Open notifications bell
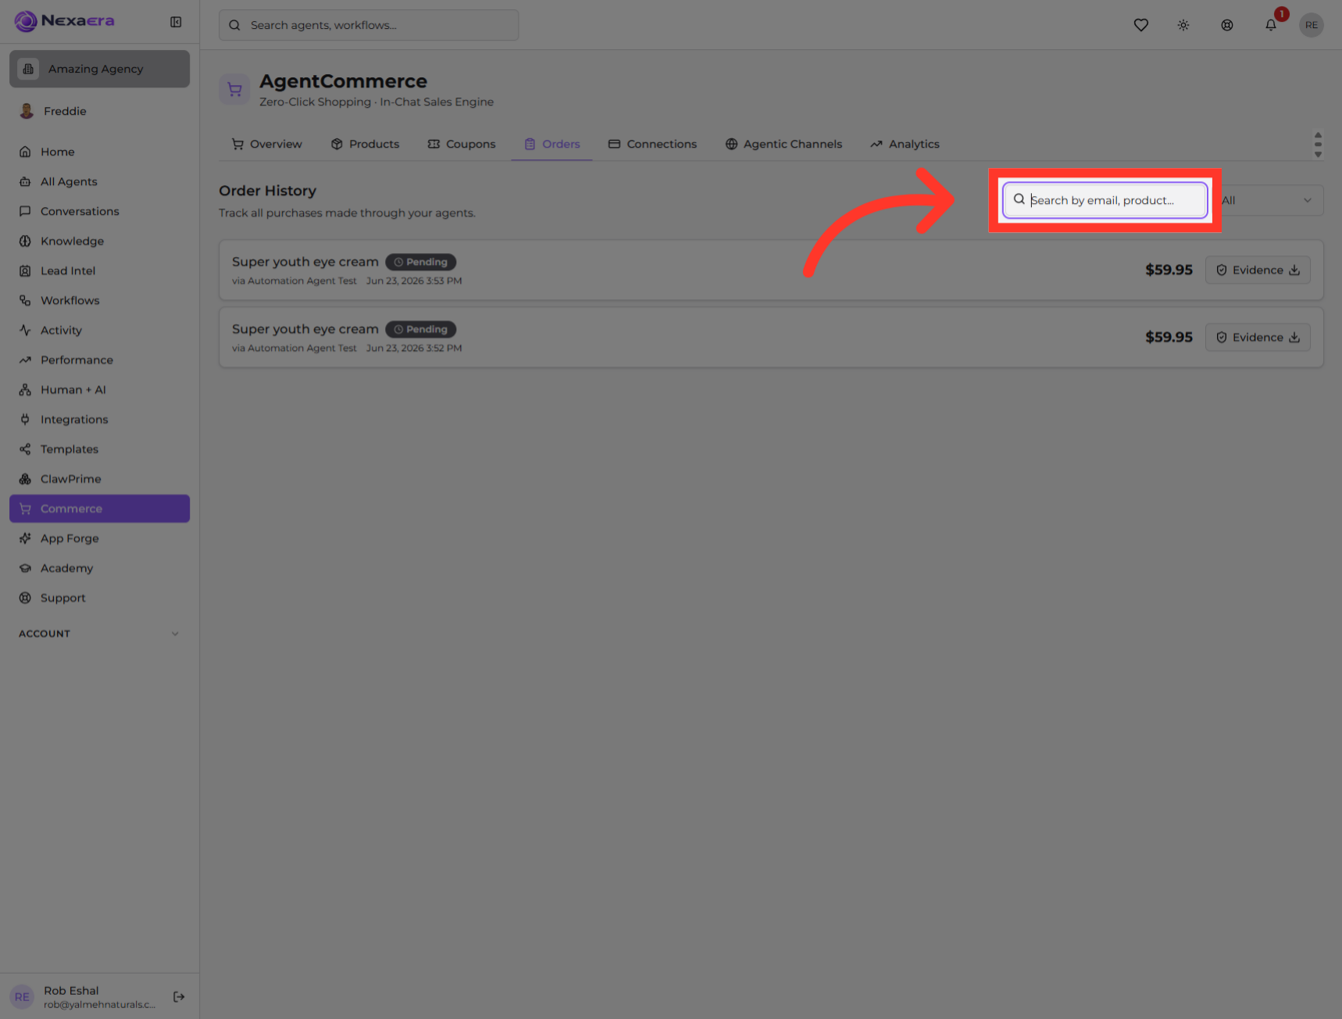This screenshot has width=1342, height=1019. tap(1271, 25)
